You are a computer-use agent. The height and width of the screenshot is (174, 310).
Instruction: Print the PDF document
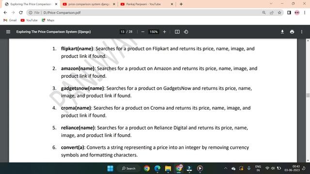[292, 32]
